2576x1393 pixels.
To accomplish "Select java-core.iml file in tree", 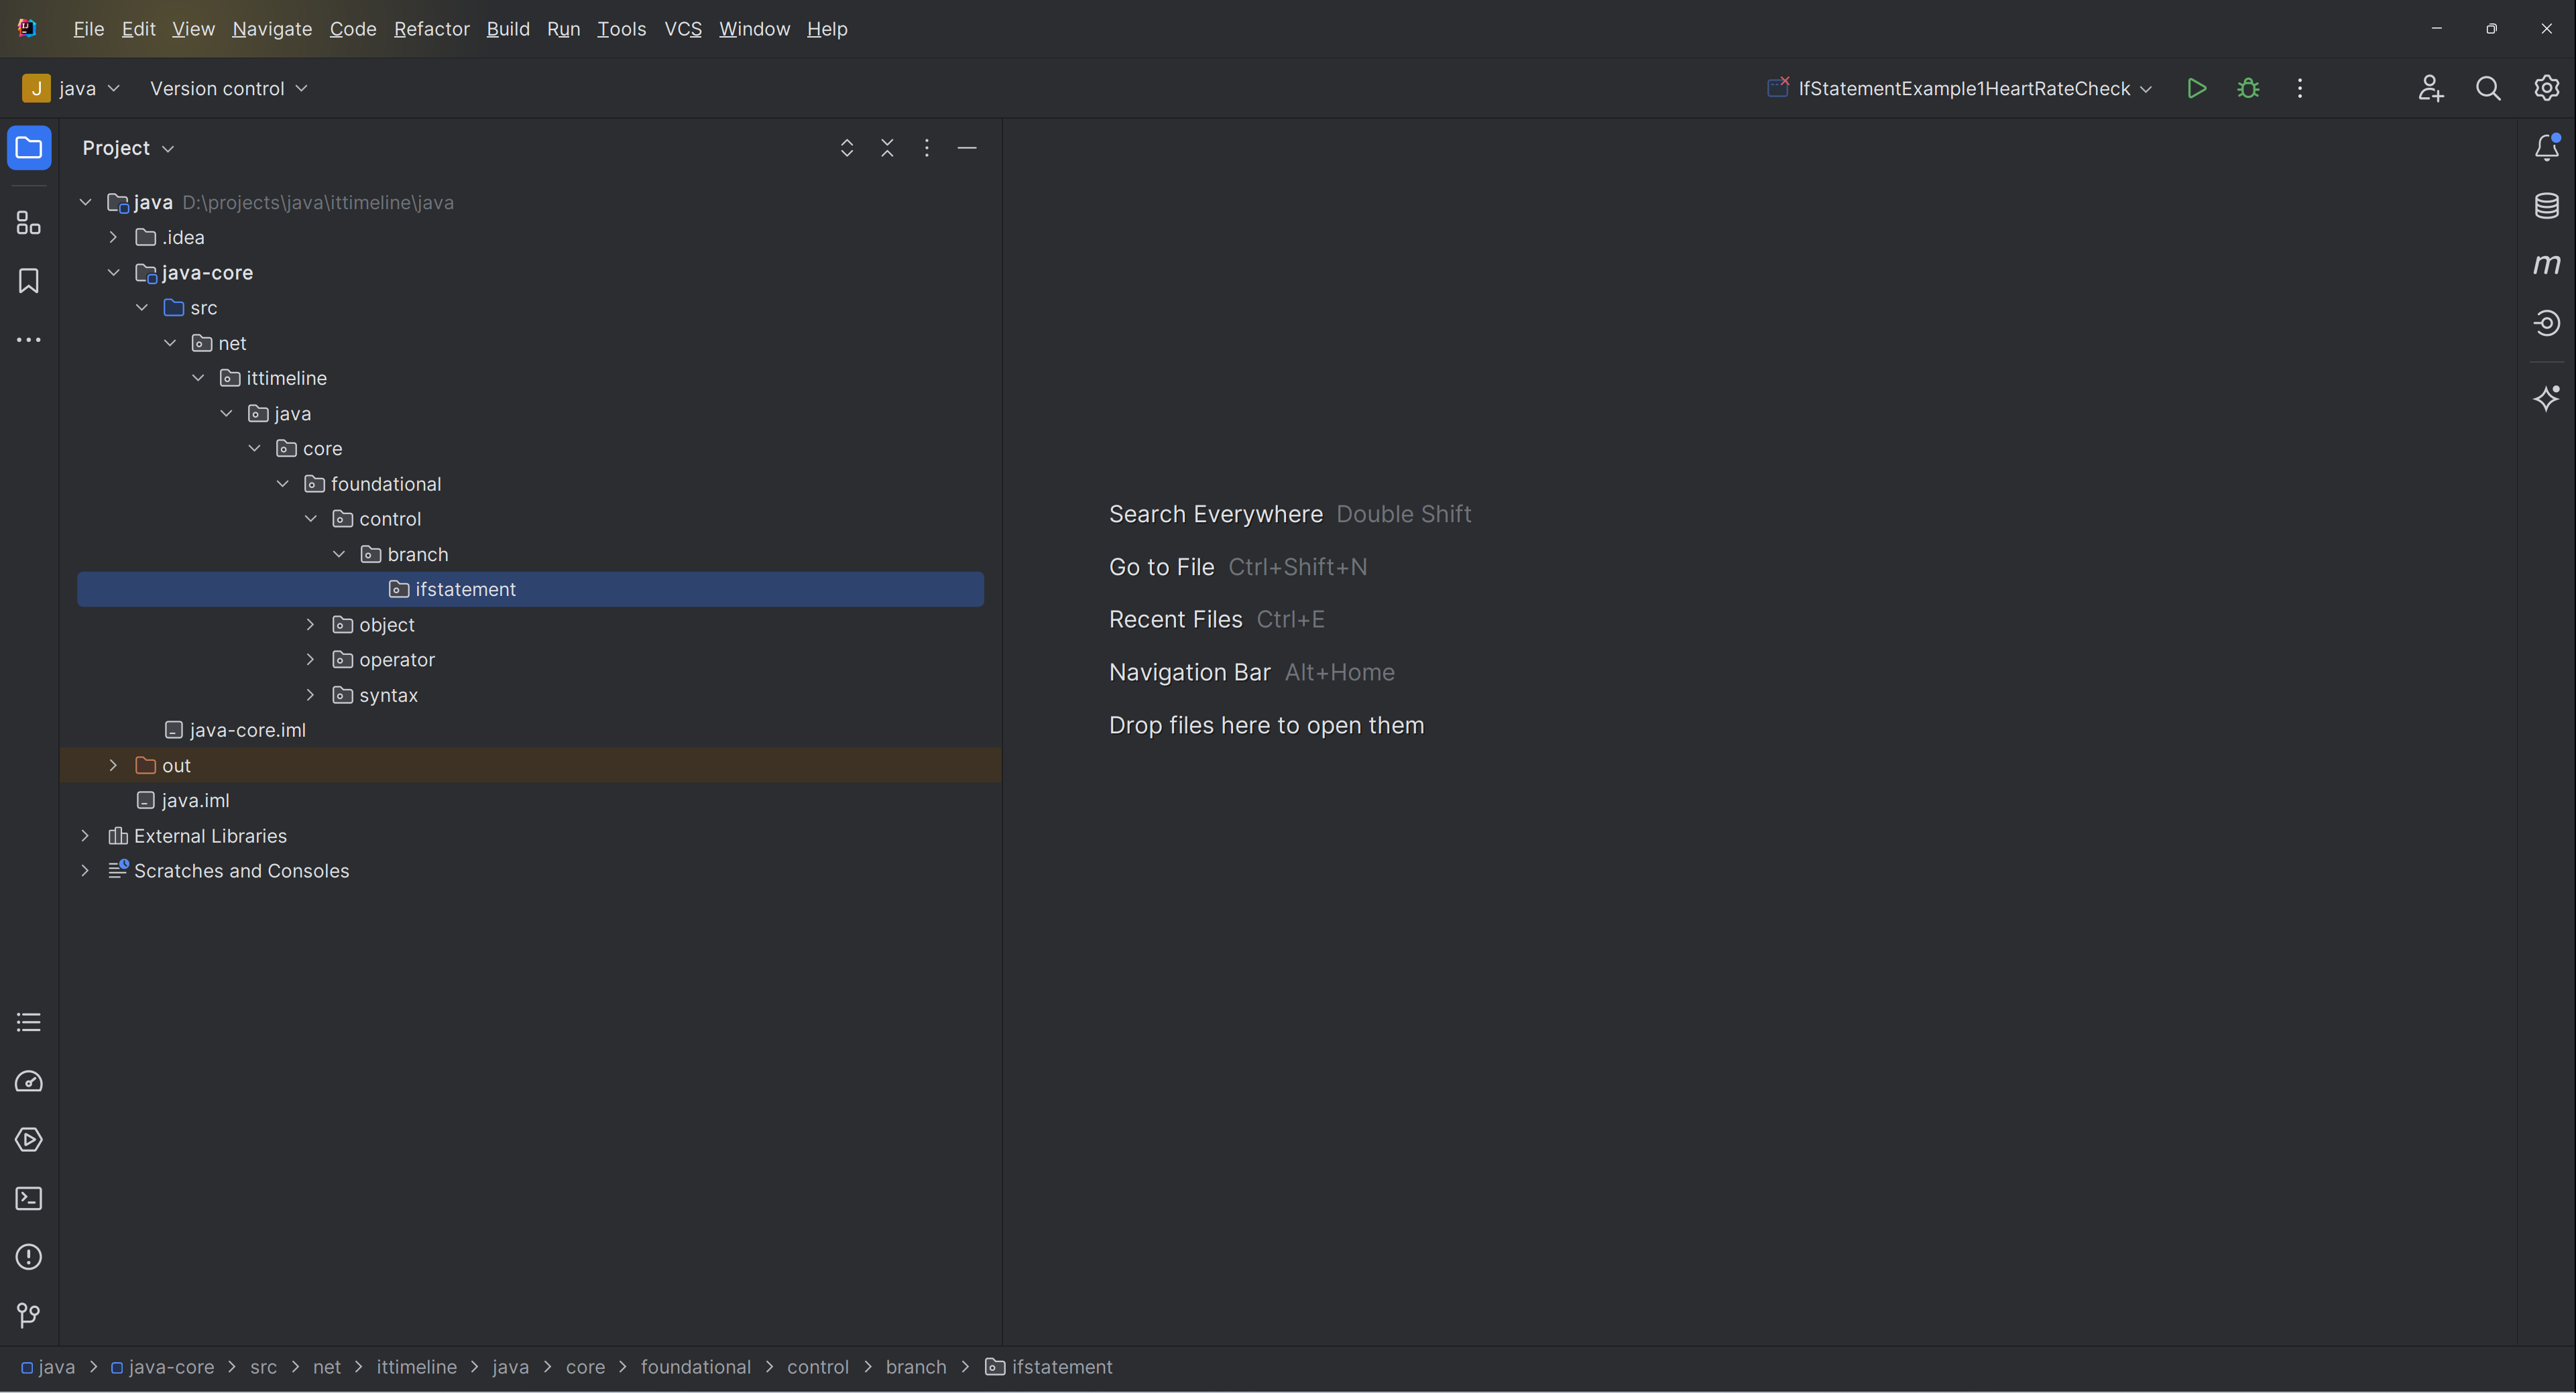I will coord(247,731).
